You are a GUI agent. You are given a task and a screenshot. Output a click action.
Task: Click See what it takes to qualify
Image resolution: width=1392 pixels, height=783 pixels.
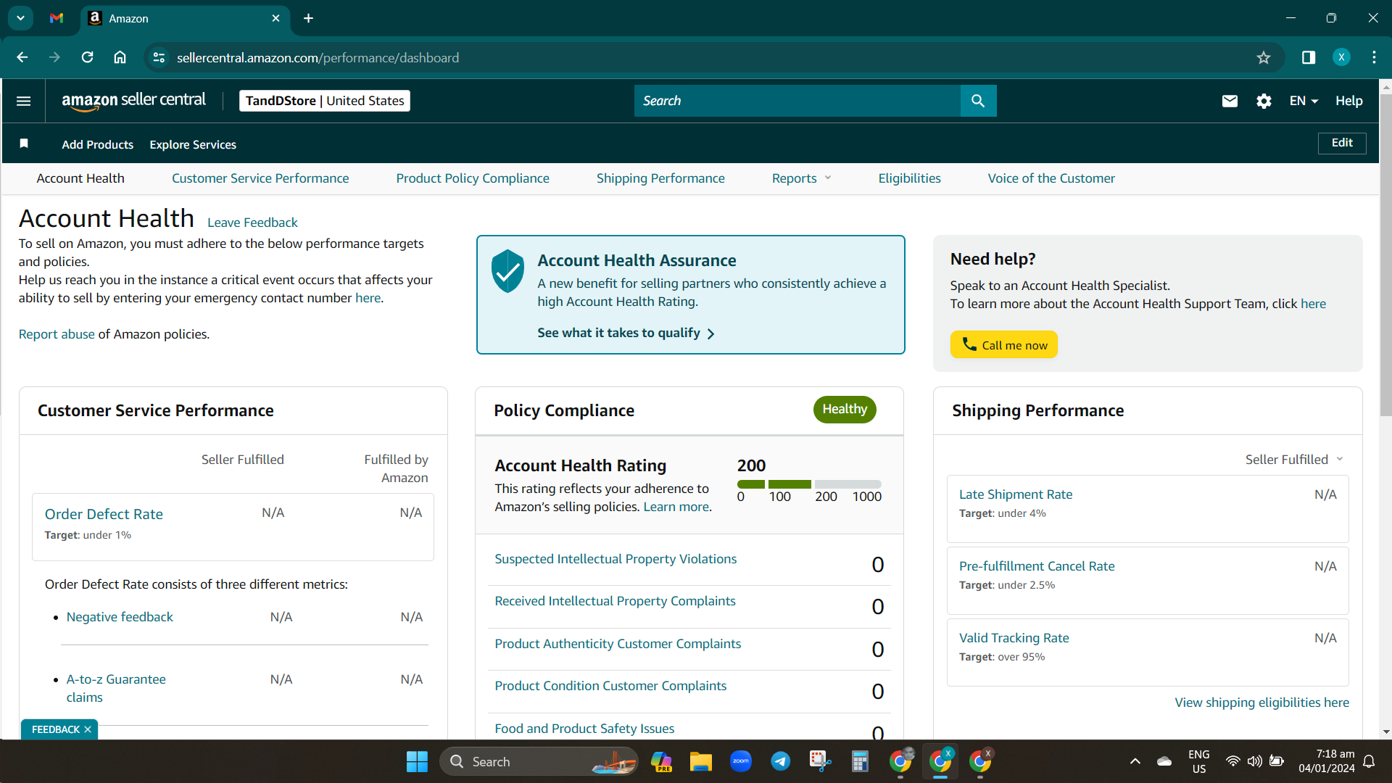click(x=626, y=333)
